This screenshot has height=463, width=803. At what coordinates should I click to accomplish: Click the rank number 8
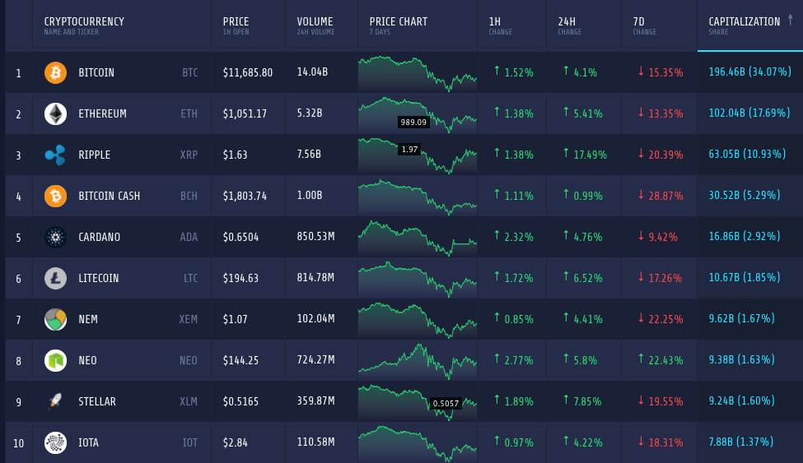click(x=18, y=361)
